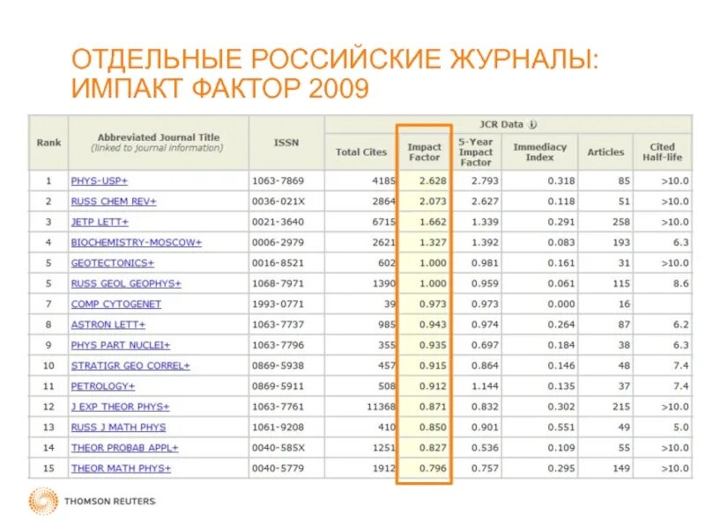The height and width of the screenshot is (528, 705).
Task: Open the PHYS PART NUCLEI+ journal link
Action: pyautogui.click(x=121, y=345)
